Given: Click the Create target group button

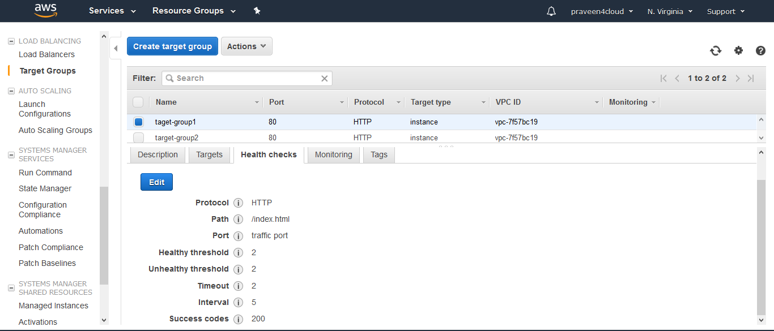Looking at the screenshot, I should (x=172, y=46).
